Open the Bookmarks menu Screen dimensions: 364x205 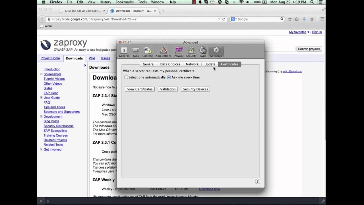point(125,2)
